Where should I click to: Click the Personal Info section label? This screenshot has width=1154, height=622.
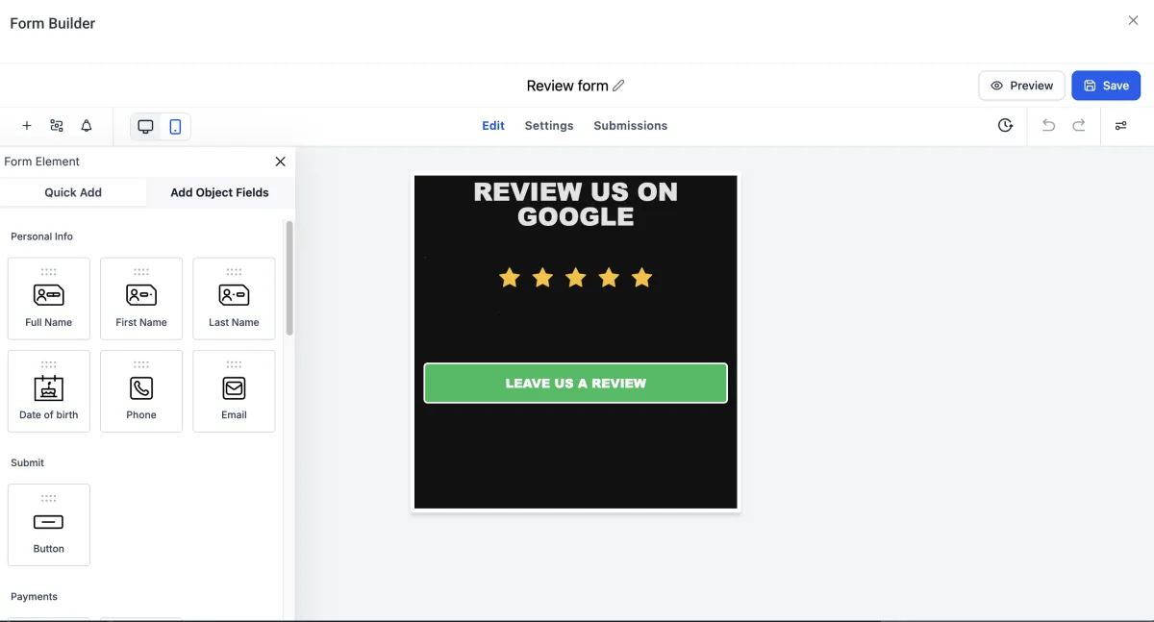pos(41,236)
